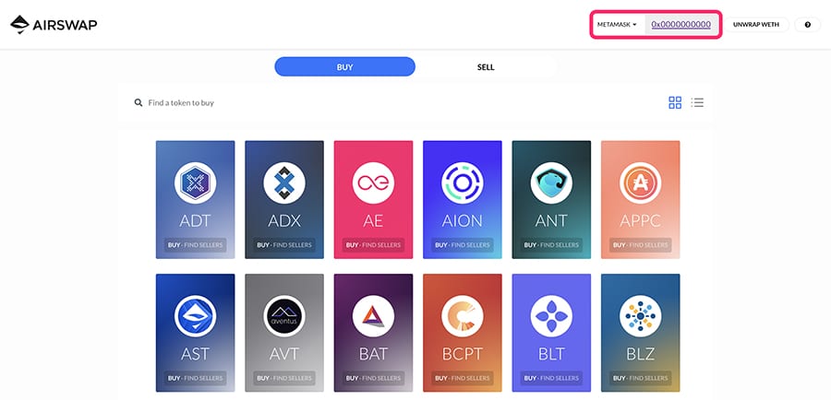Select the AION token logo
The width and height of the screenshot is (831, 400).
[x=462, y=182]
